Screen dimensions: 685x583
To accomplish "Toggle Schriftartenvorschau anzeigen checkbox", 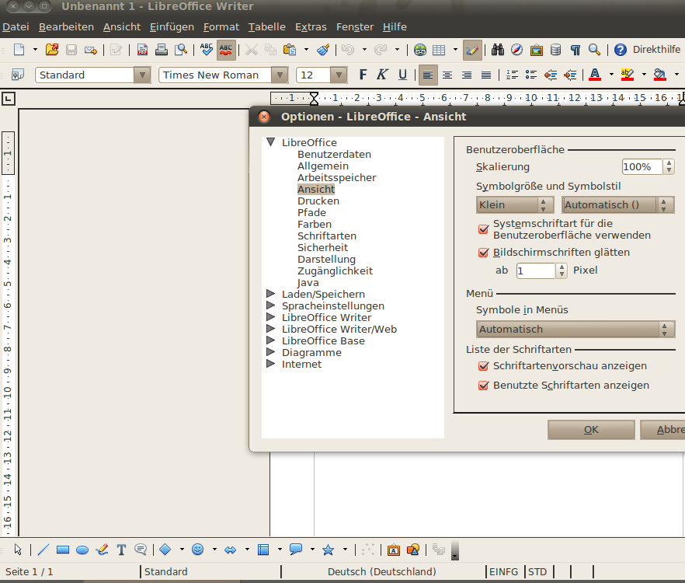I will tap(483, 366).
